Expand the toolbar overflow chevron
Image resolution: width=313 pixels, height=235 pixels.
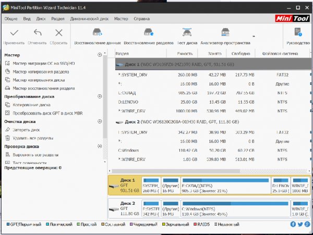coord(254,36)
